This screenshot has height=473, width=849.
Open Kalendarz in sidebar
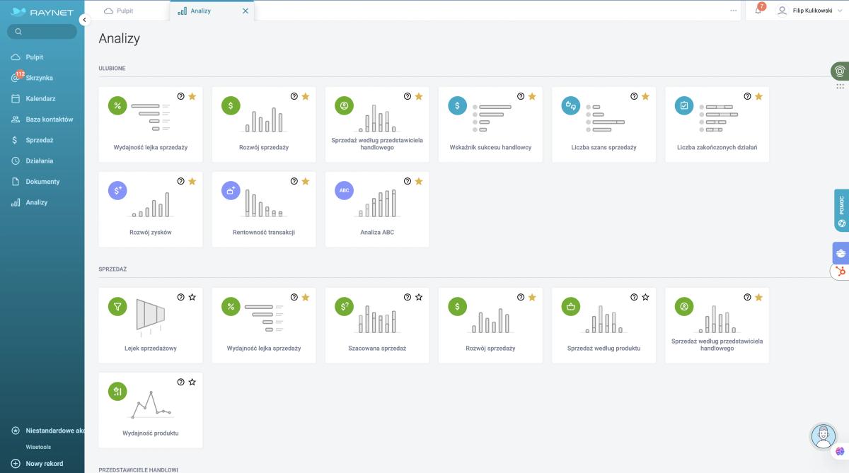point(42,98)
